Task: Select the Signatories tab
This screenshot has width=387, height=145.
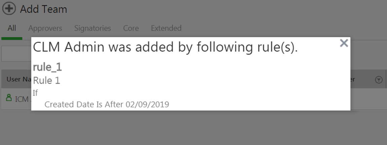Action: click(x=92, y=28)
